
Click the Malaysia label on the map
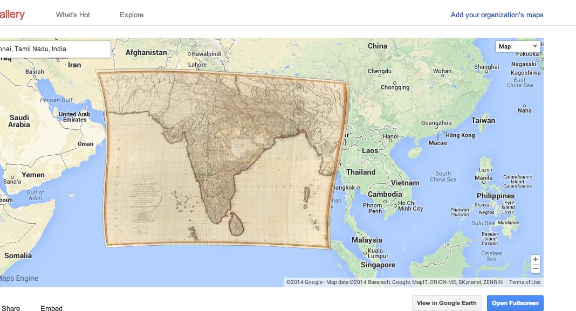(367, 240)
